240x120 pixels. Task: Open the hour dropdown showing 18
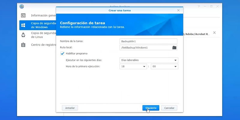pyautogui.click(x=133, y=66)
